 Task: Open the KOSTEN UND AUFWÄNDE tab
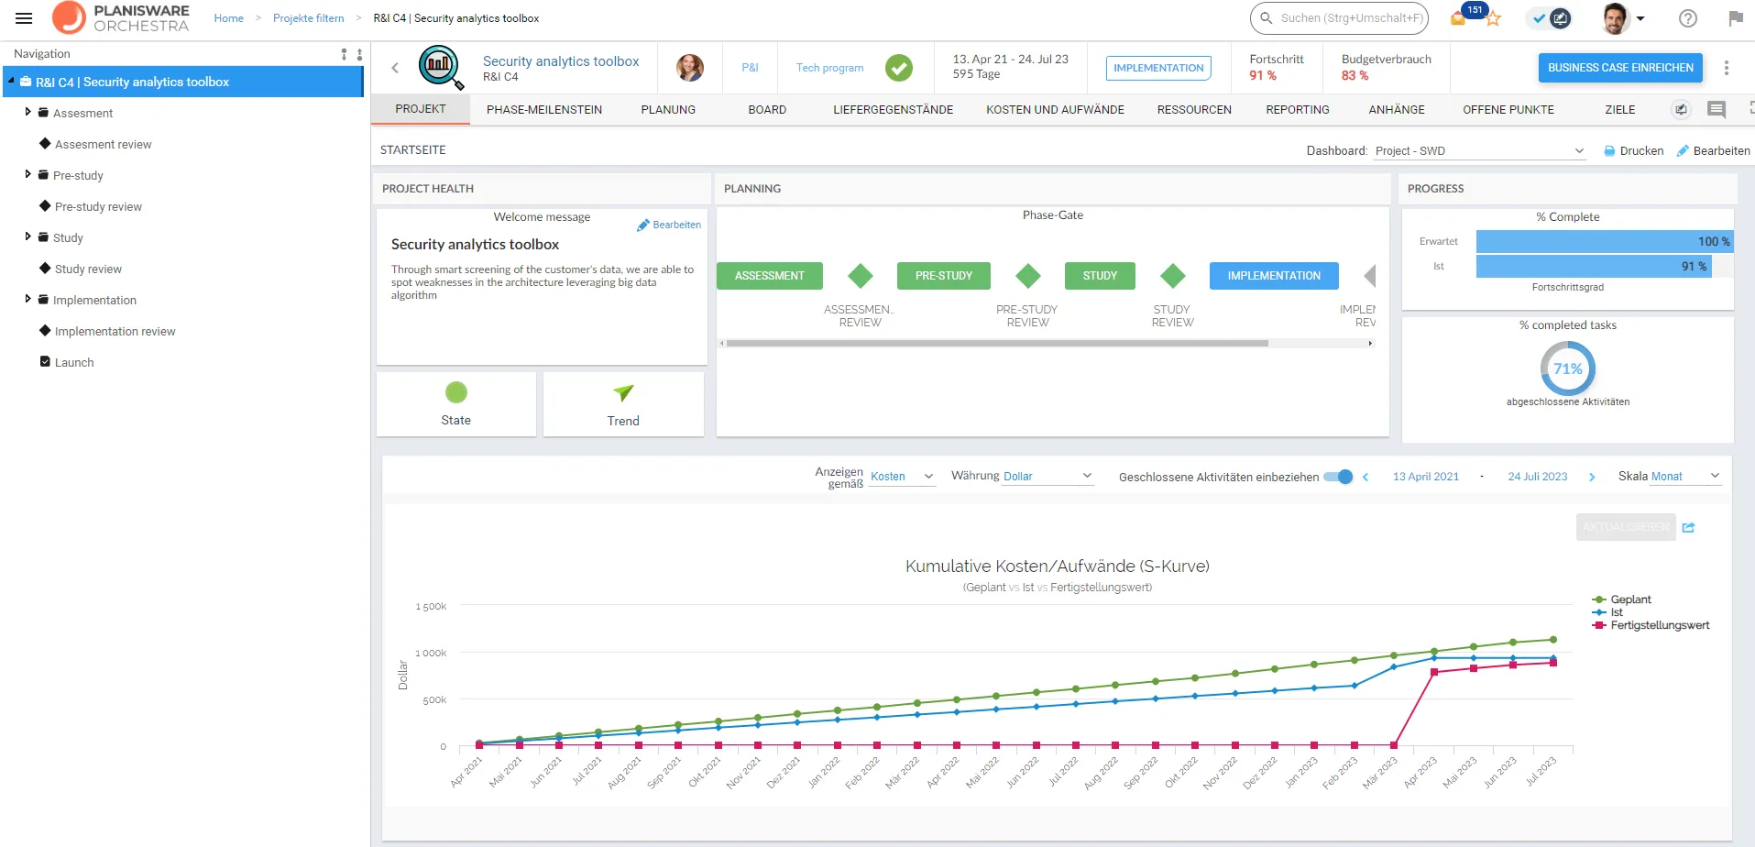[x=1055, y=110]
